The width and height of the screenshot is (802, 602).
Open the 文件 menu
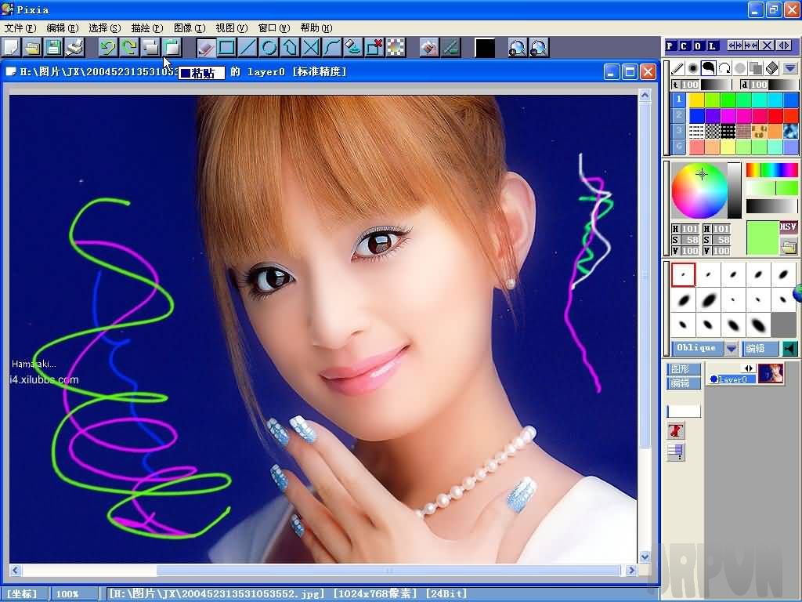20,27
